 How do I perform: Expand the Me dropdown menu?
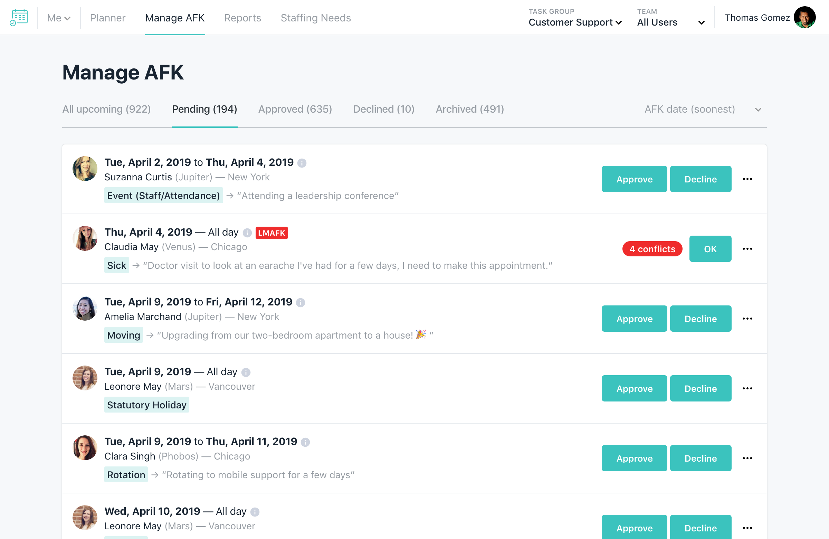[58, 18]
